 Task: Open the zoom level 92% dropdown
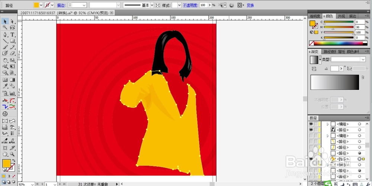point(32,184)
